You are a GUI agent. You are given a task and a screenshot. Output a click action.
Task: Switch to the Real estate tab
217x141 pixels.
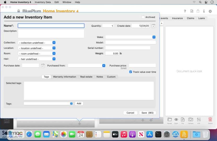pos(86,77)
